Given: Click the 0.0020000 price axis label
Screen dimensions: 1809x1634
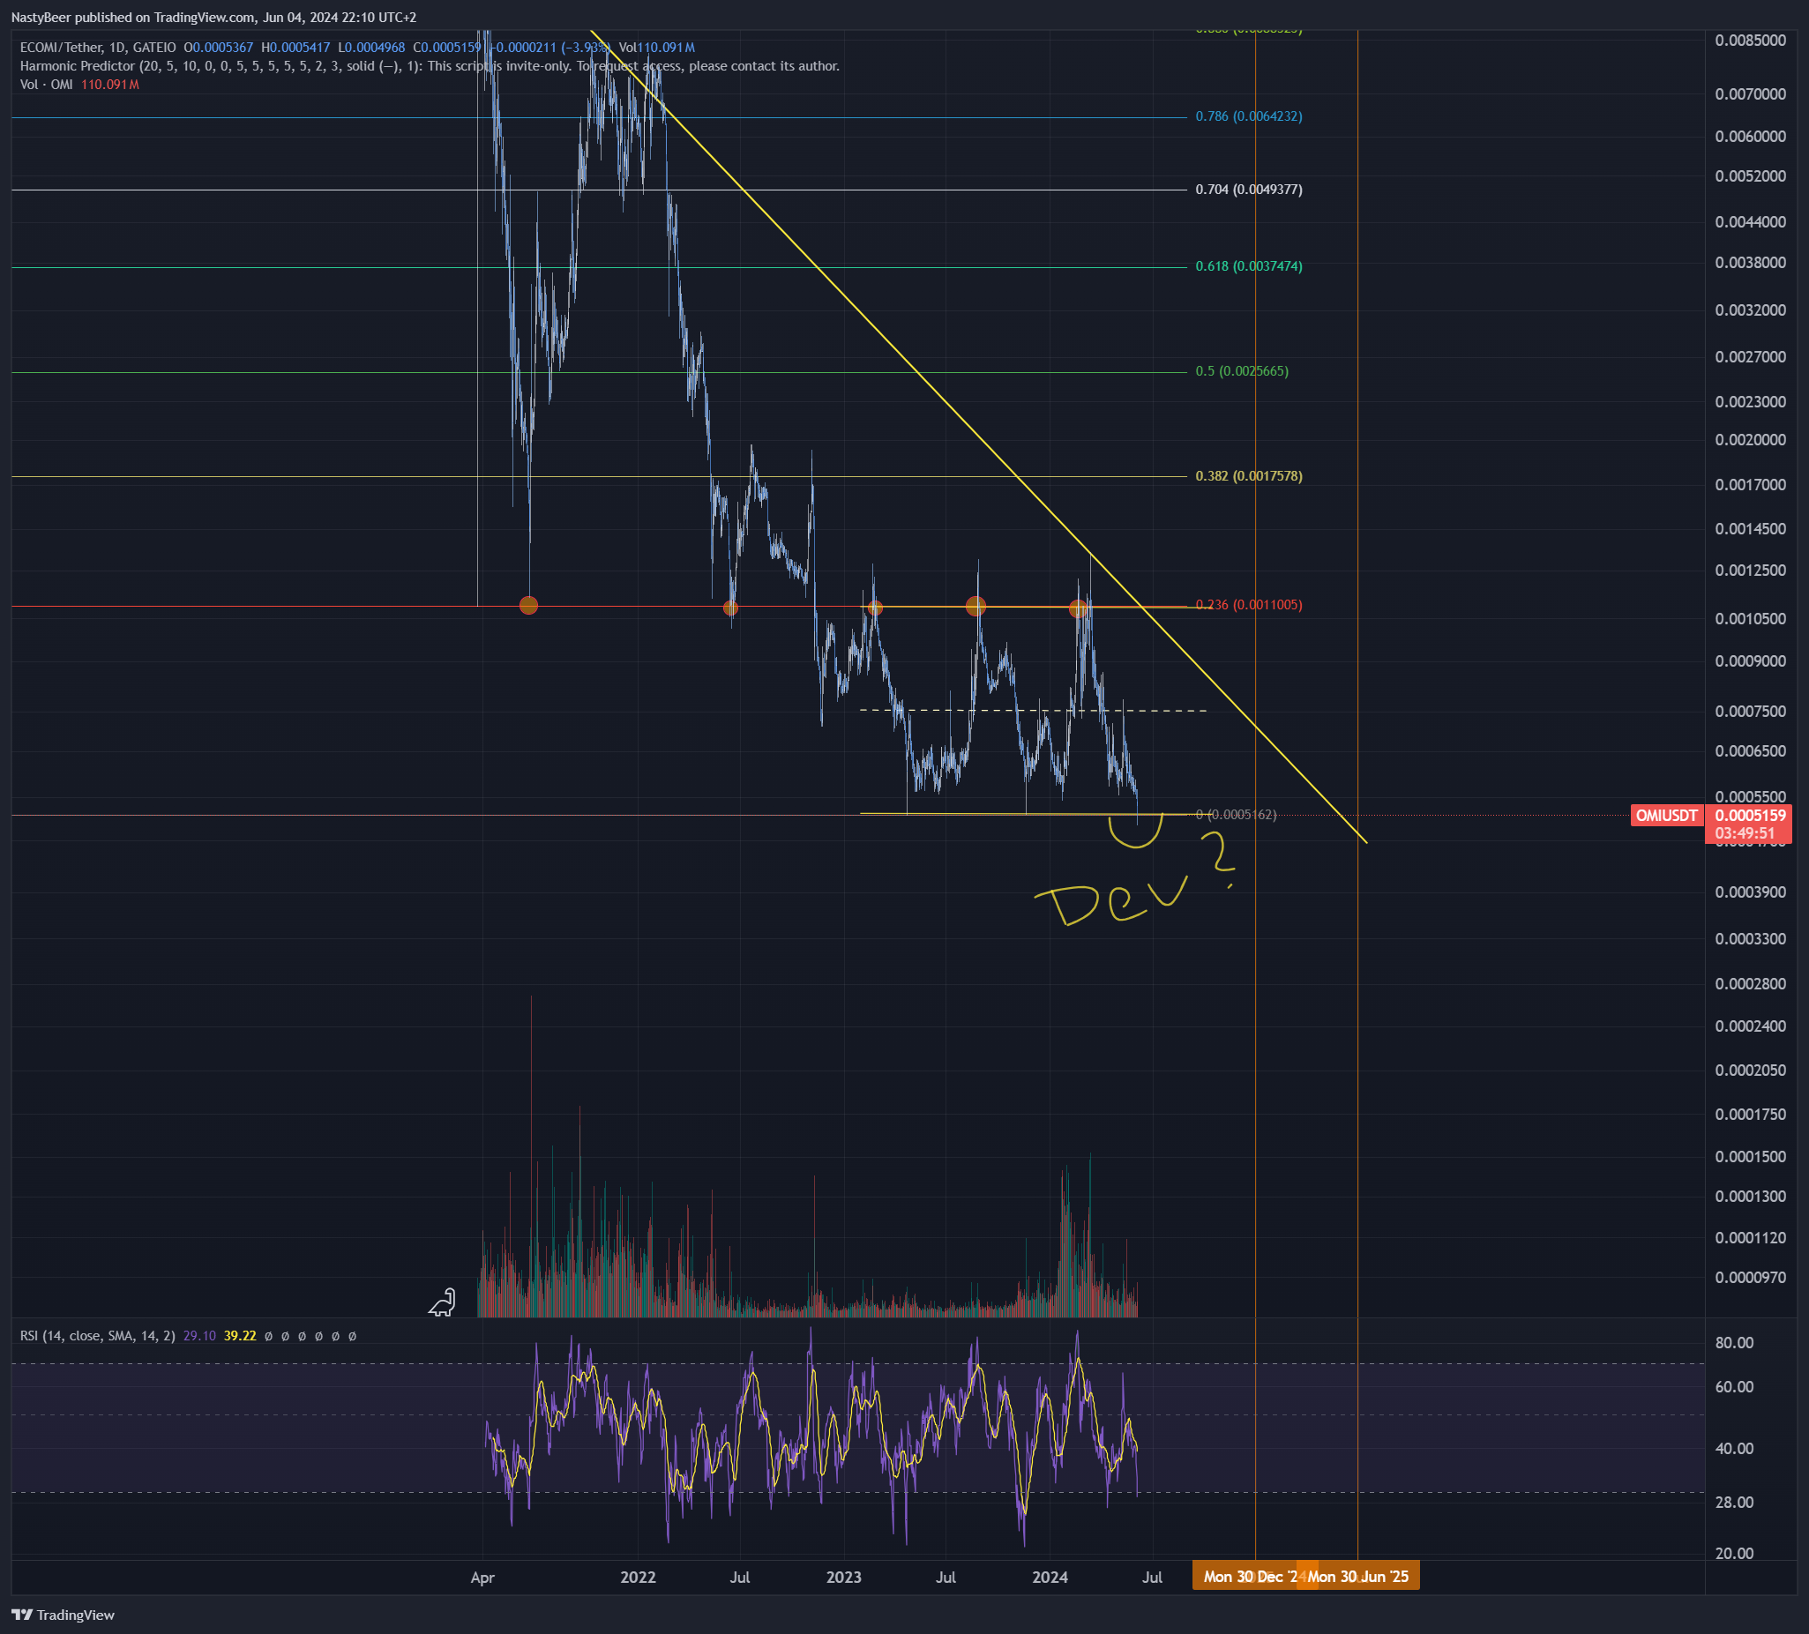Looking at the screenshot, I should pyautogui.click(x=1751, y=440).
